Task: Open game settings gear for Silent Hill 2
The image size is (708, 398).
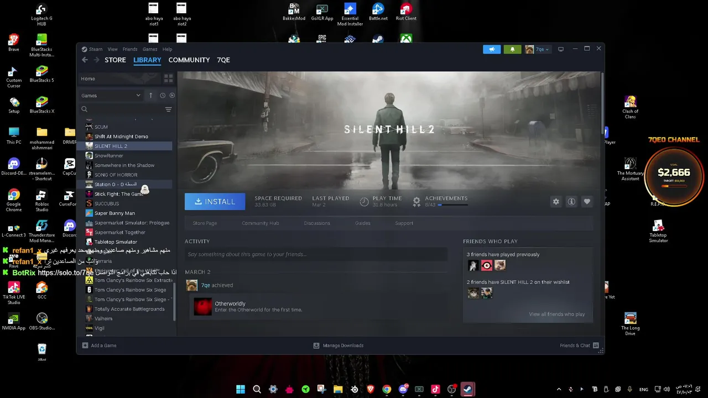Action: [556, 202]
